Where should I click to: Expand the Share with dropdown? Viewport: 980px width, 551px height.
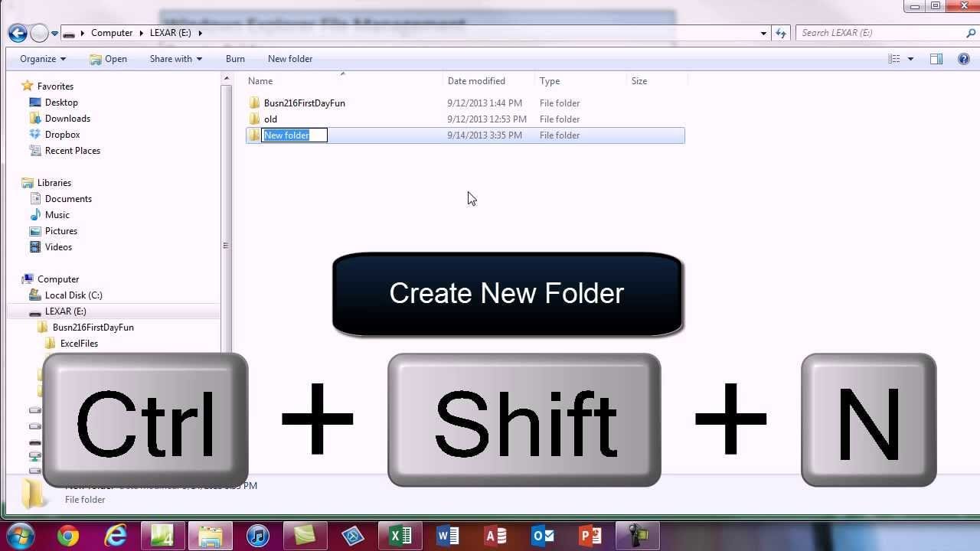175,59
